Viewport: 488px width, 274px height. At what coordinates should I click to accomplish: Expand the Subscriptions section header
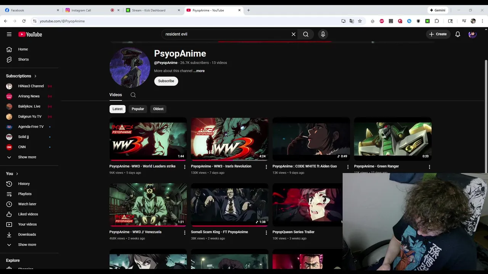(21, 76)
